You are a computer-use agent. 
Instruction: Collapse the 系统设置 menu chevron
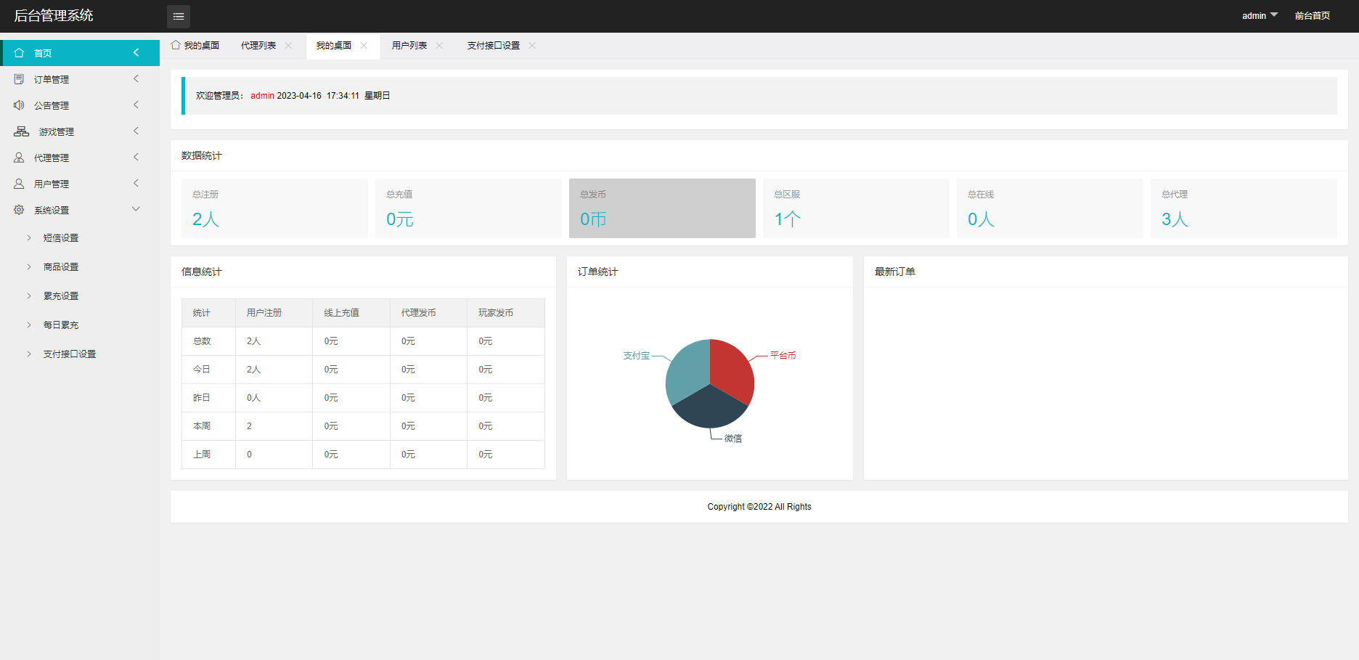(x=136, y=209)
